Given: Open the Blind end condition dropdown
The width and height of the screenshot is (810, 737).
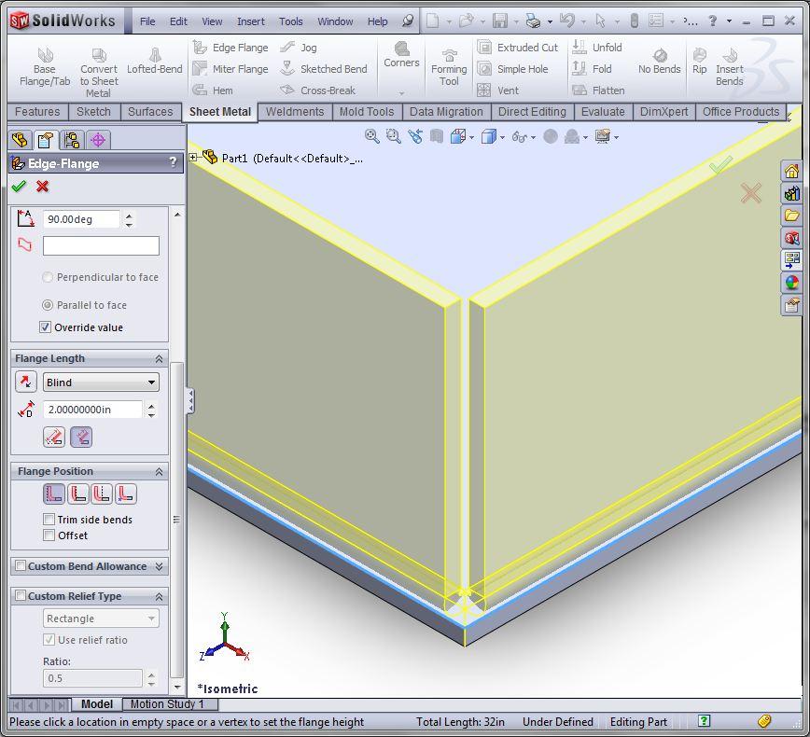Looking at the screenshot, I should (101, 382).
